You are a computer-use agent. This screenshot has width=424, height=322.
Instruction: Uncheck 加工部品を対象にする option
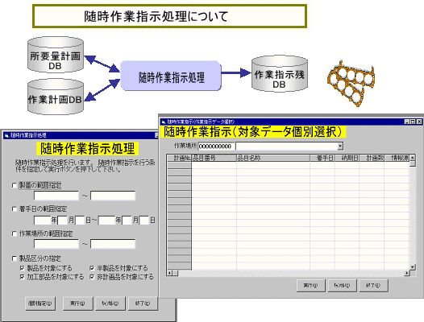23,277
